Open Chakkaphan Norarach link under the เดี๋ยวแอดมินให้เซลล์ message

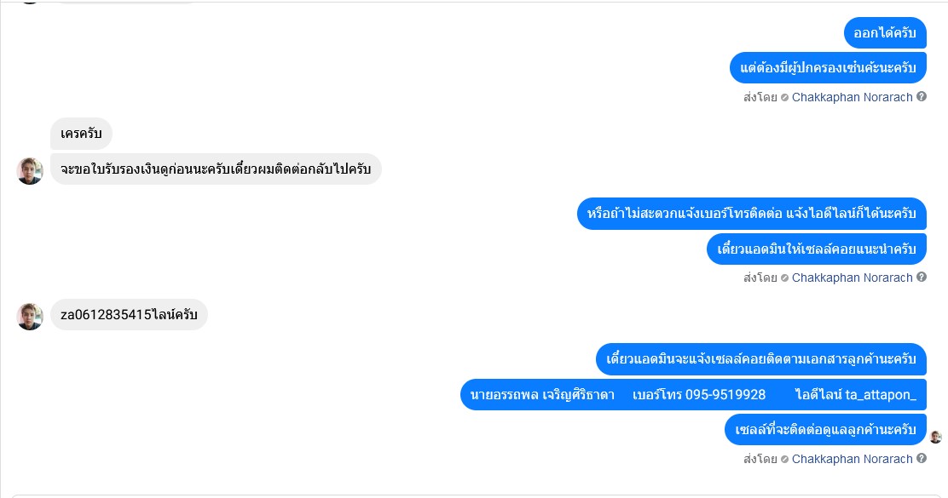[x=852, y=278]
